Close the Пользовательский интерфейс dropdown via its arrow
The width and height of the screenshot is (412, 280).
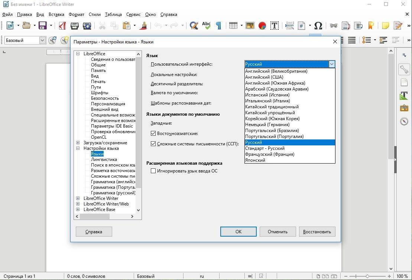(332, 64)
